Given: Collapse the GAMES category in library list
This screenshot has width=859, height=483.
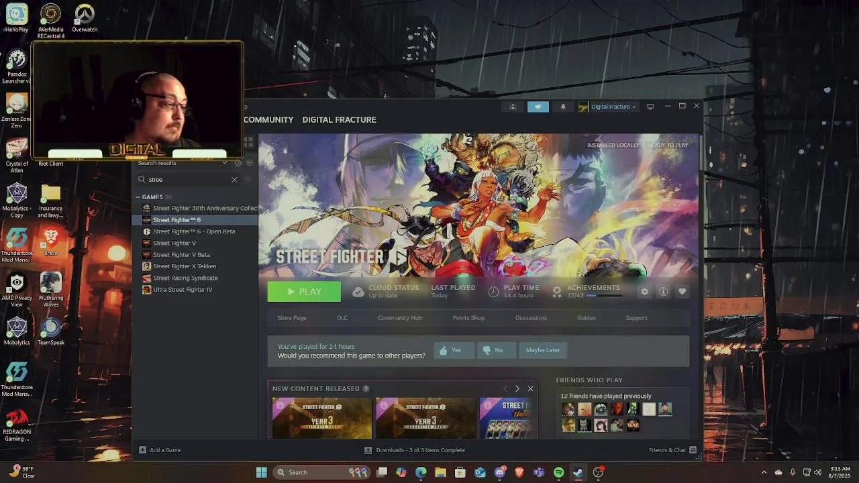Looking at the screenshot, I should tap(138, 197).
